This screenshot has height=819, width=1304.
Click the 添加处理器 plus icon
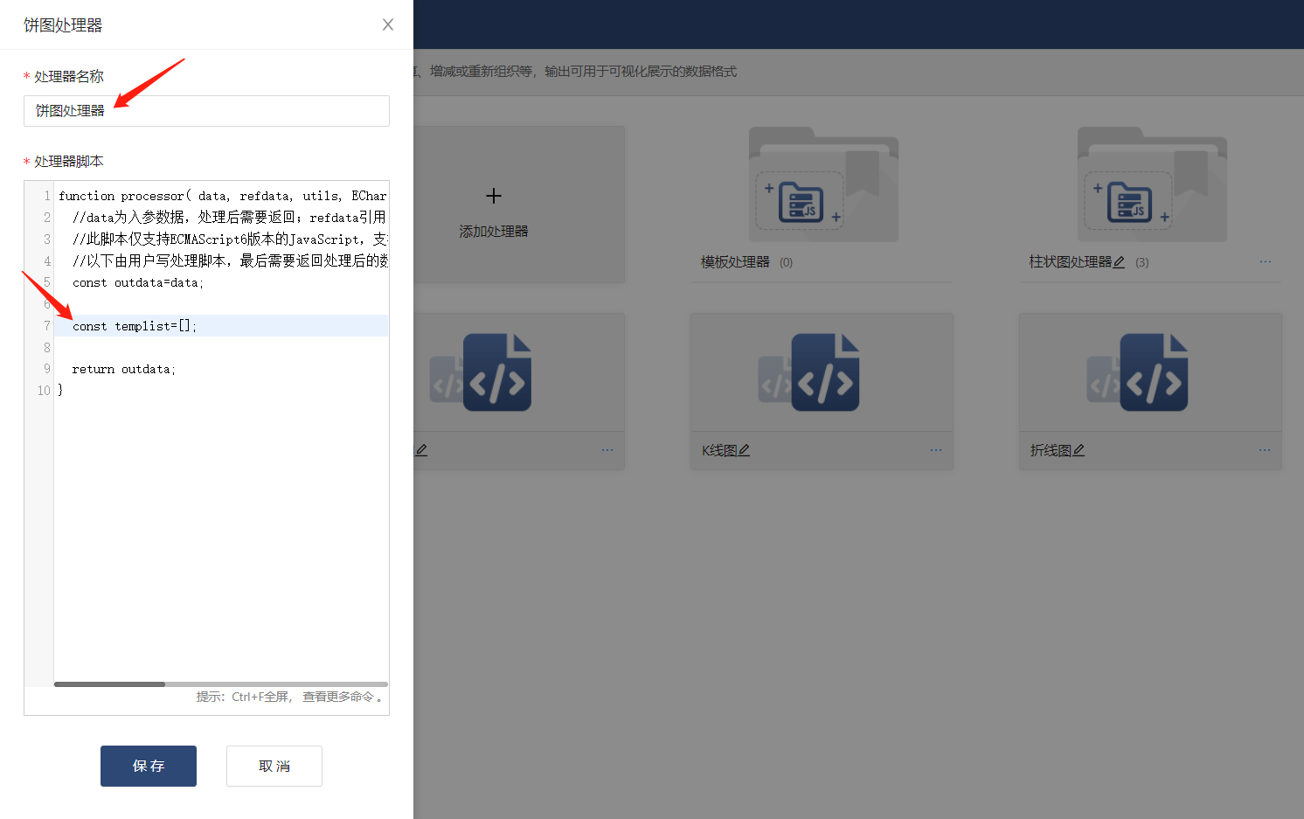click(494, 196)
